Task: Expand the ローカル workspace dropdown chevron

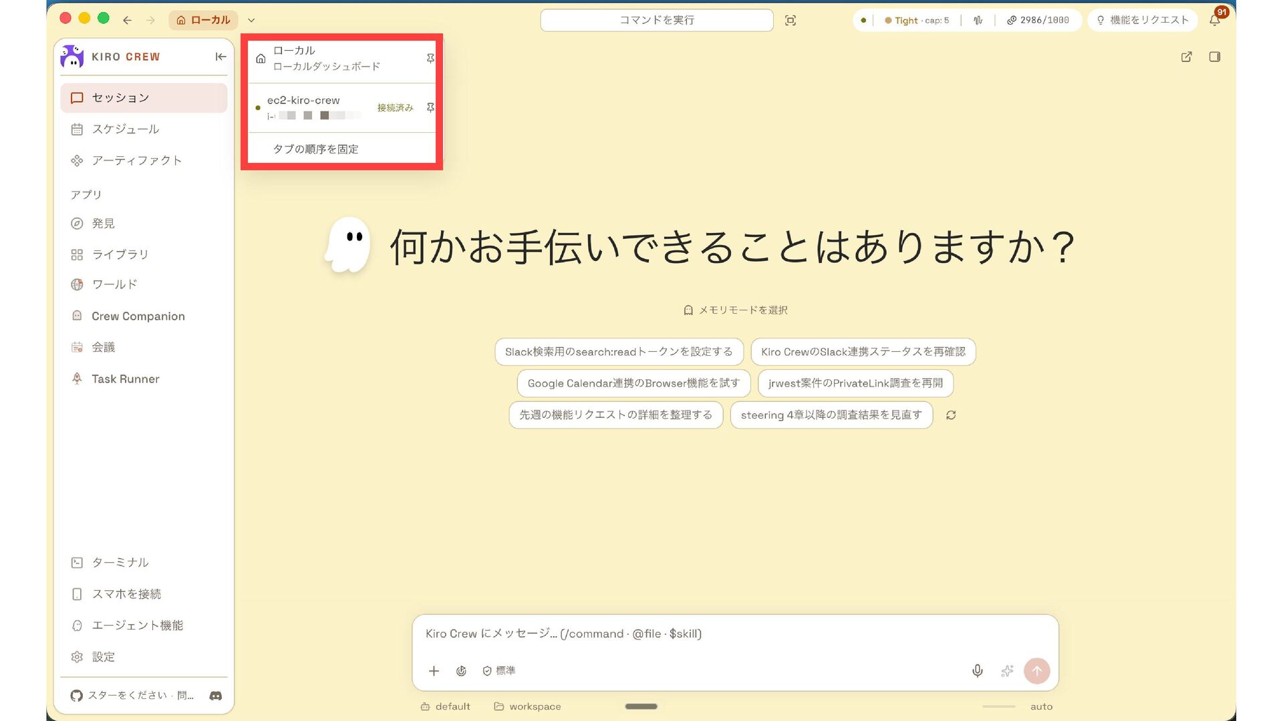Action: coord(251,20)
